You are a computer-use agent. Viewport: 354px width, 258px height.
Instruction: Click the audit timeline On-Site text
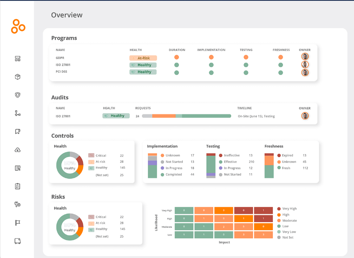256,116
